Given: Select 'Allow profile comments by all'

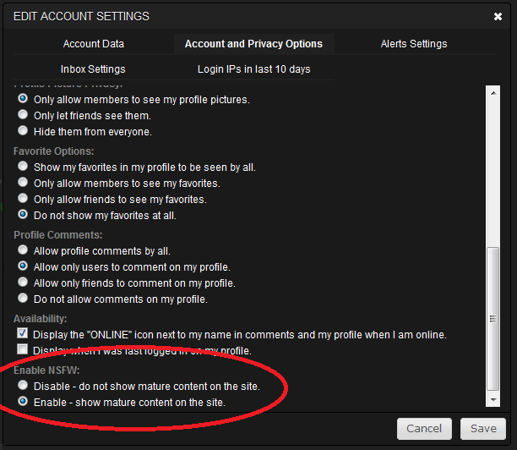Looking at the screenshot, I should point(23,250).
